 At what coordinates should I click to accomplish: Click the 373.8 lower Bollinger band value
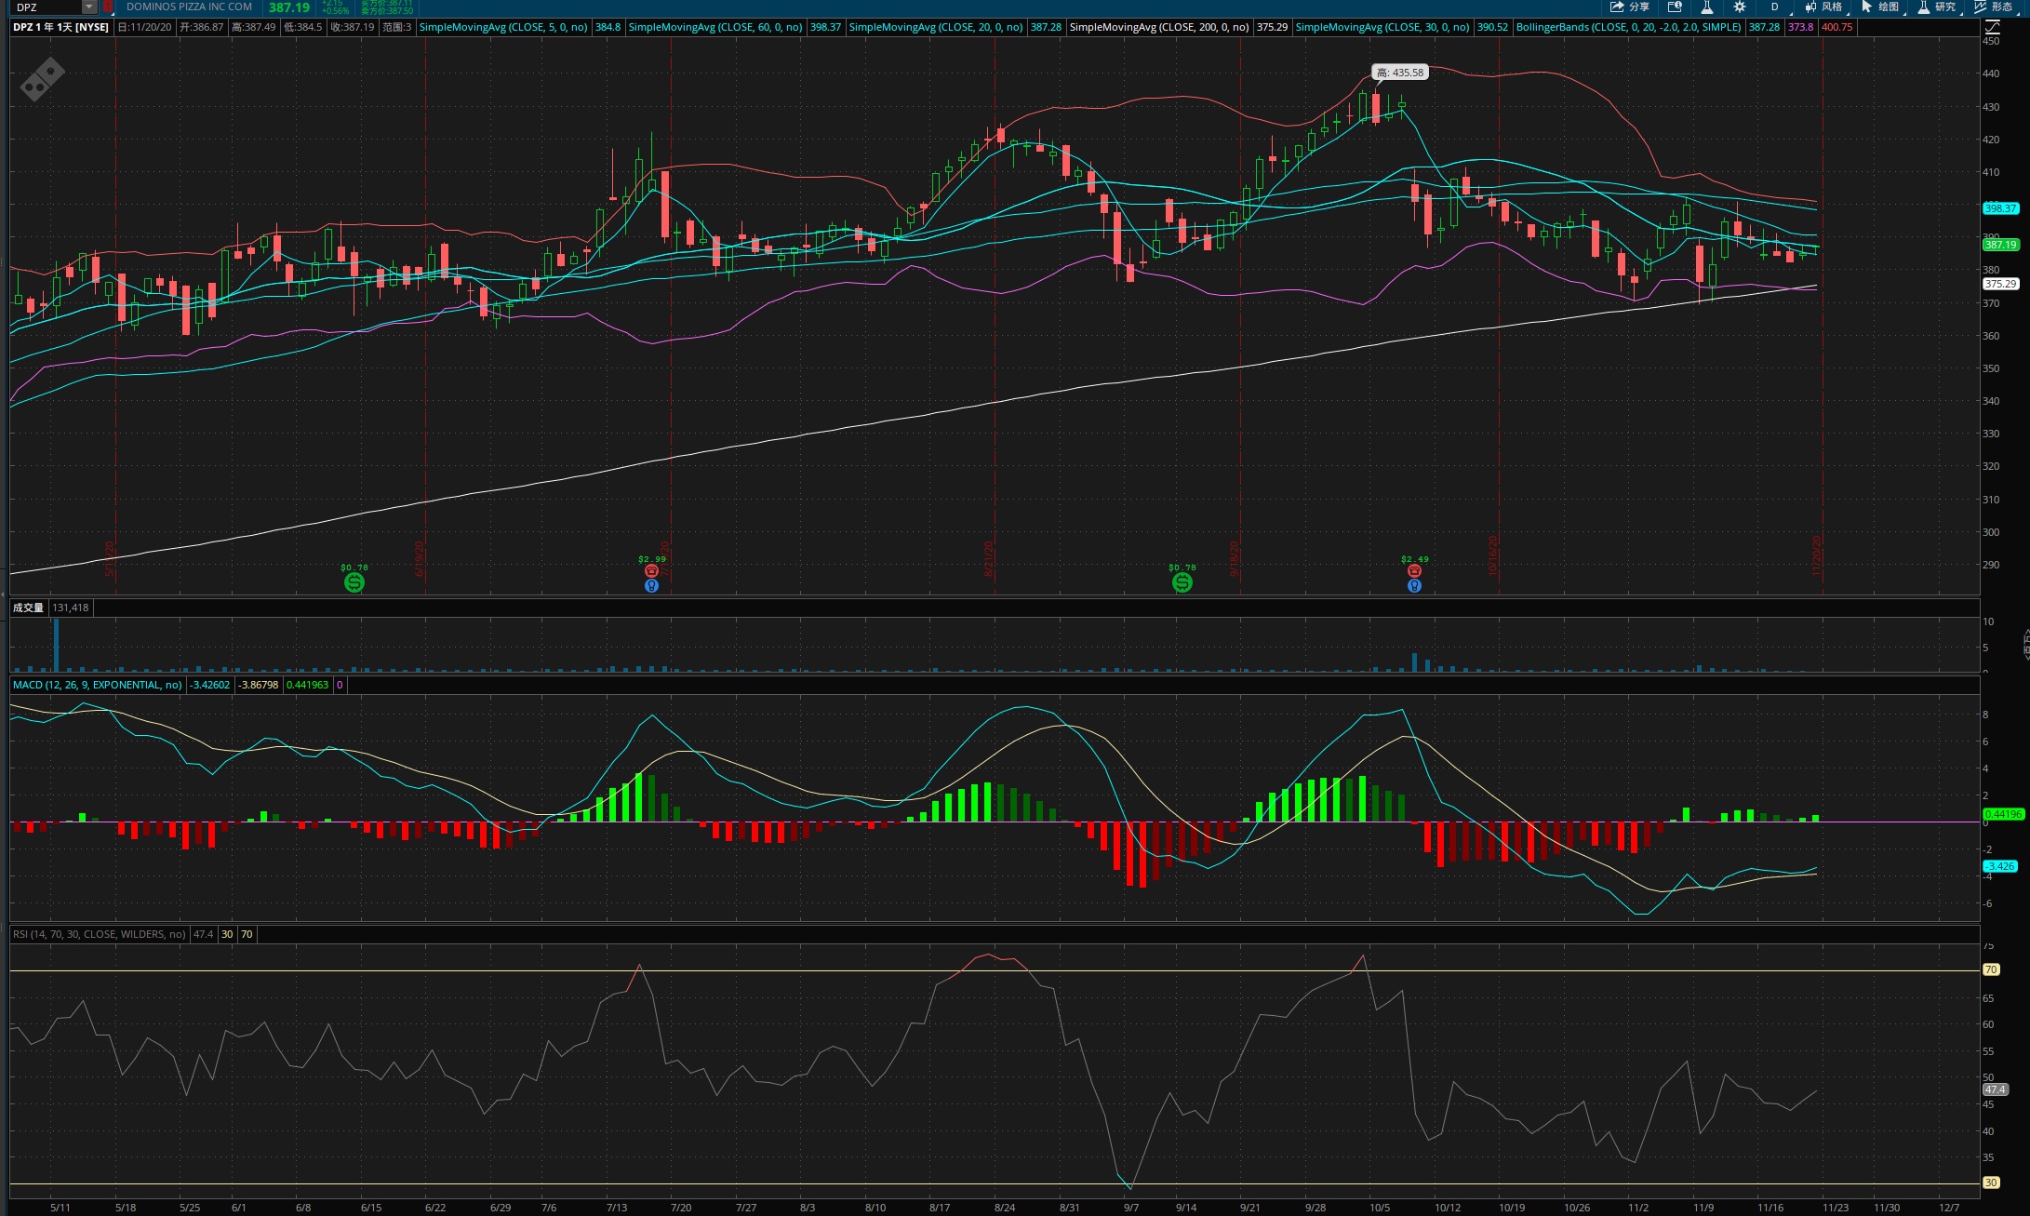(x=1801, y=27)
